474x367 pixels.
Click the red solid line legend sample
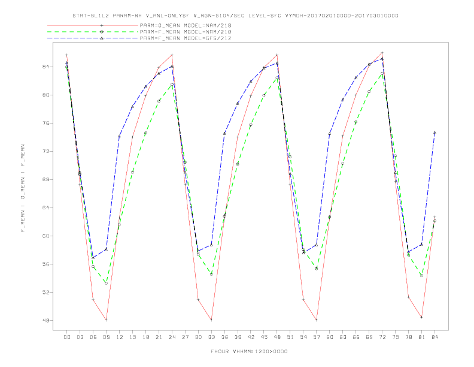point(93,25)
